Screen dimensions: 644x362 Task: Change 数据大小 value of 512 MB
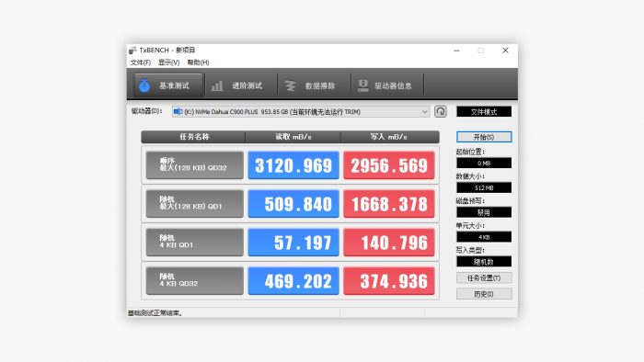point(484,187)
